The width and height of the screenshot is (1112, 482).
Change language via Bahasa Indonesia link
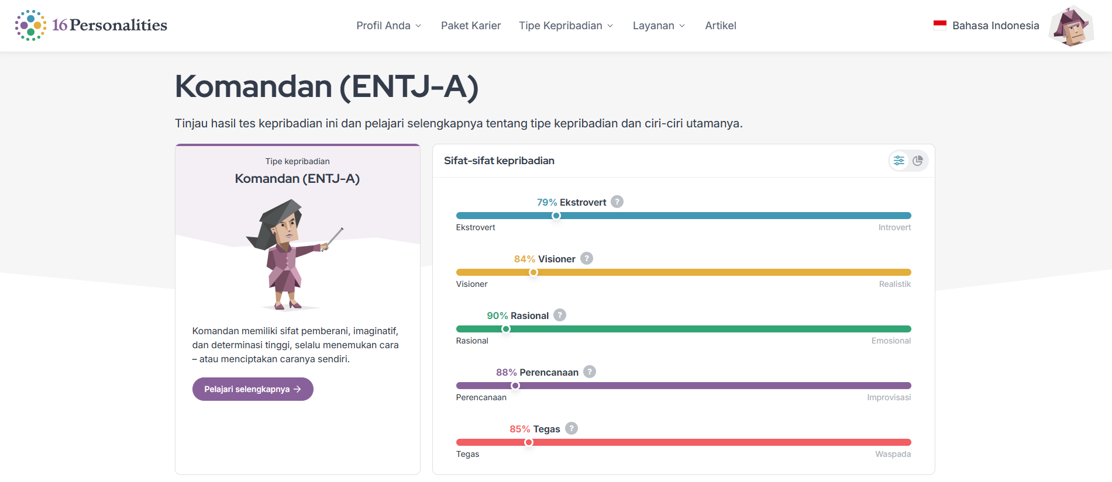[996, 26]
